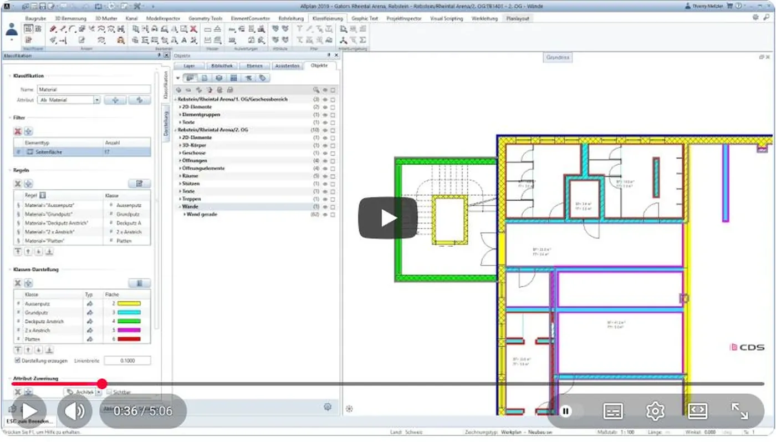Toggle visibility of Wand gerade row

325,214
